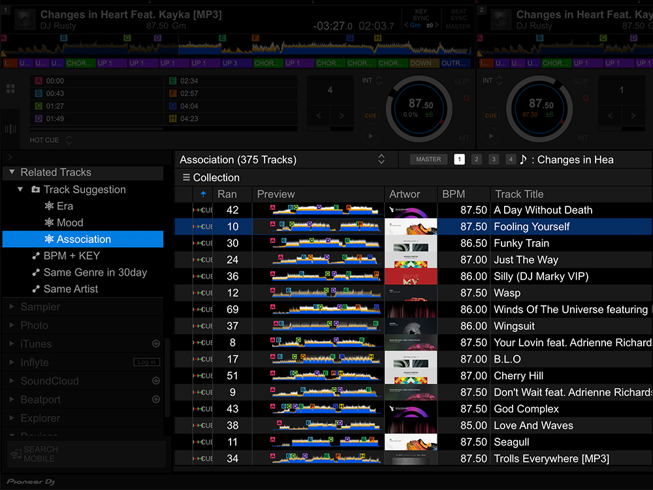Click the Inflyte Log in button
Viewport: 653px width, 490px height.
click(146, 363)
